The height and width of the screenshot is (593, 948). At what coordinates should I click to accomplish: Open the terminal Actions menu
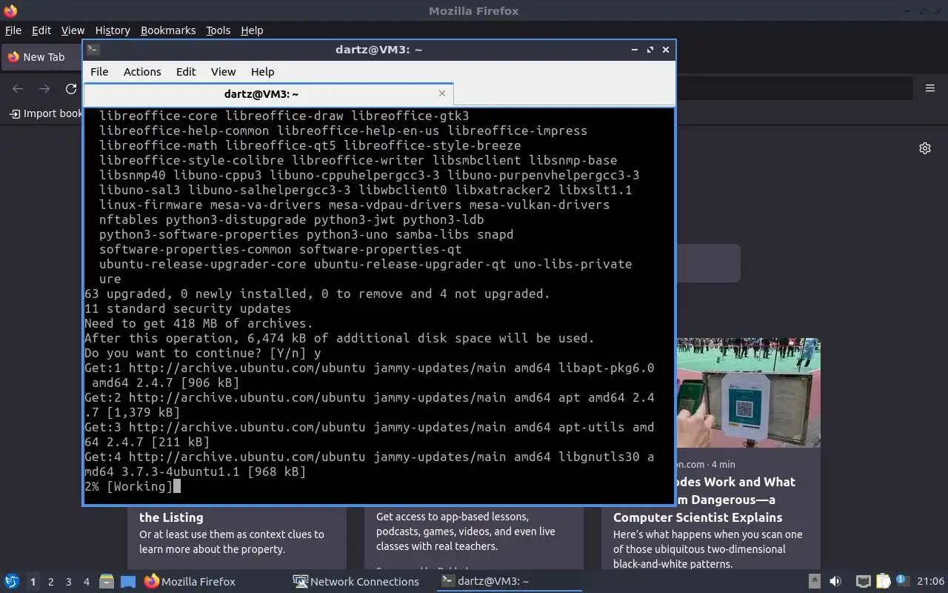(x=142, y=72)
